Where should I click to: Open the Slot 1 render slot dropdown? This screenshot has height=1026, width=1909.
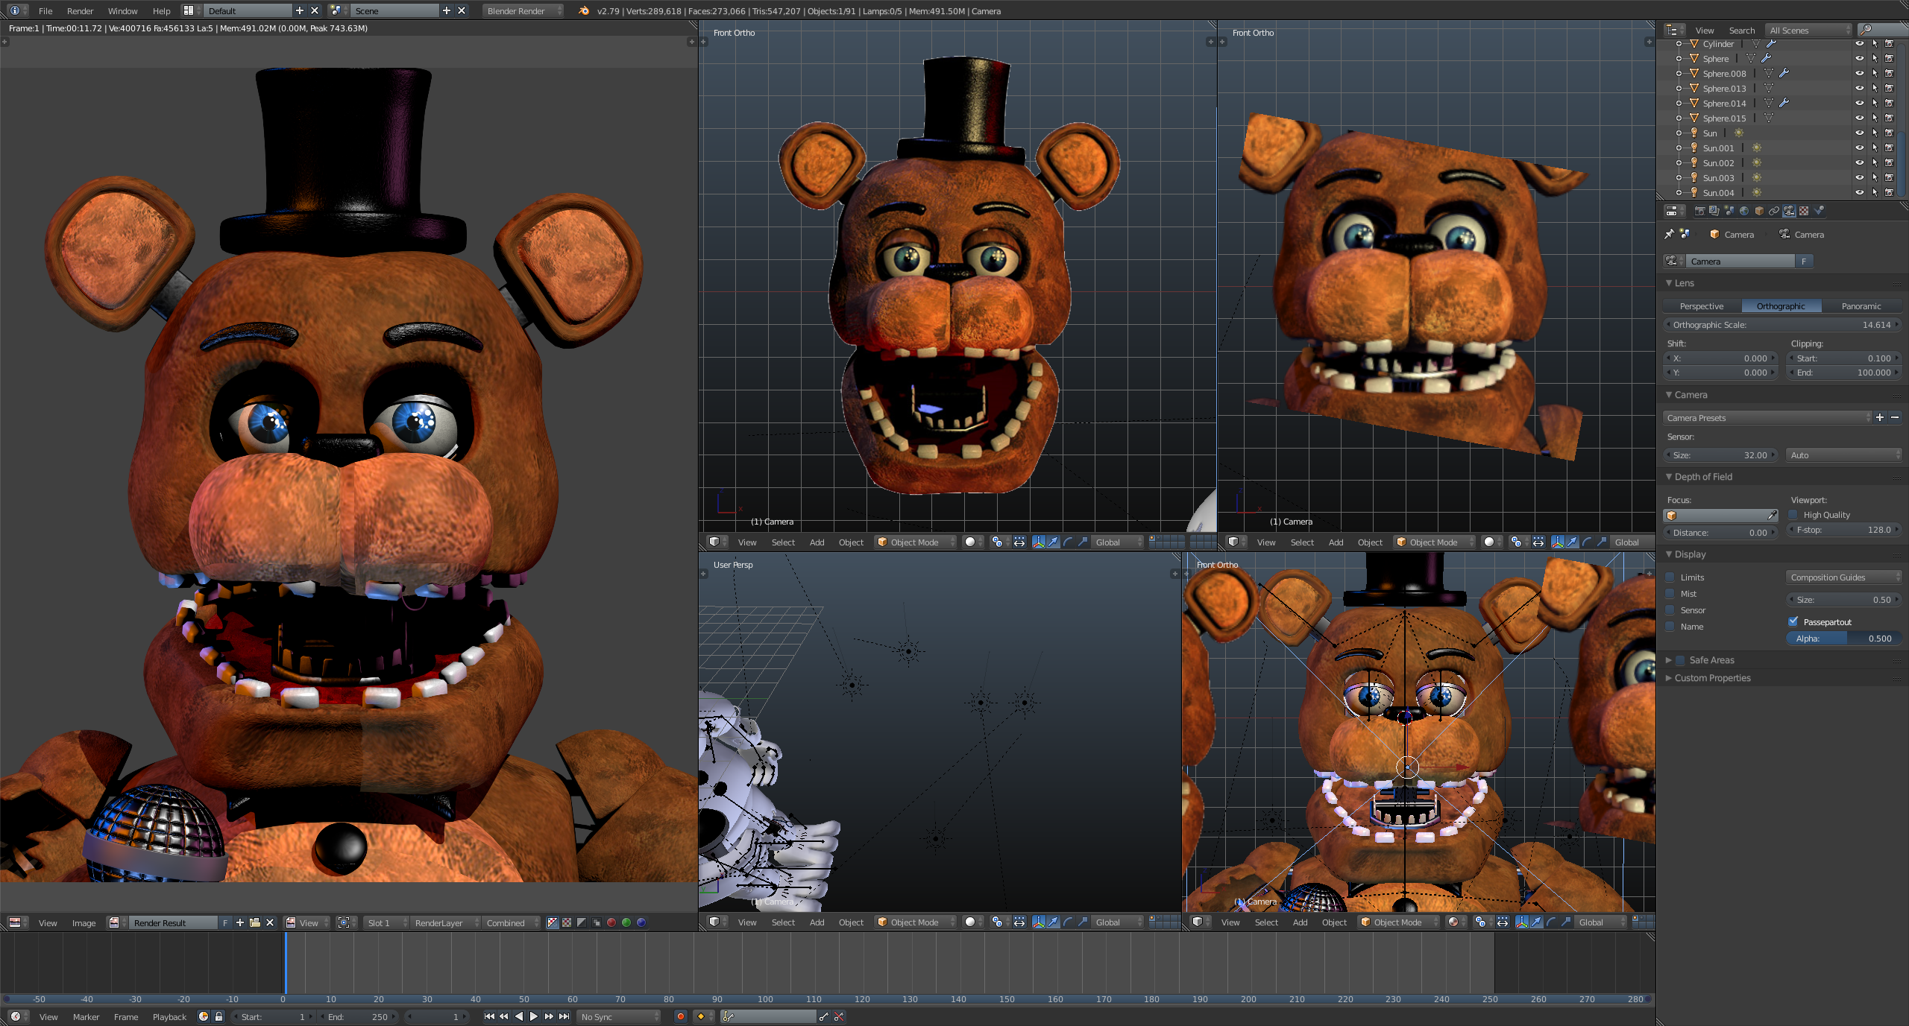[386, 922]
